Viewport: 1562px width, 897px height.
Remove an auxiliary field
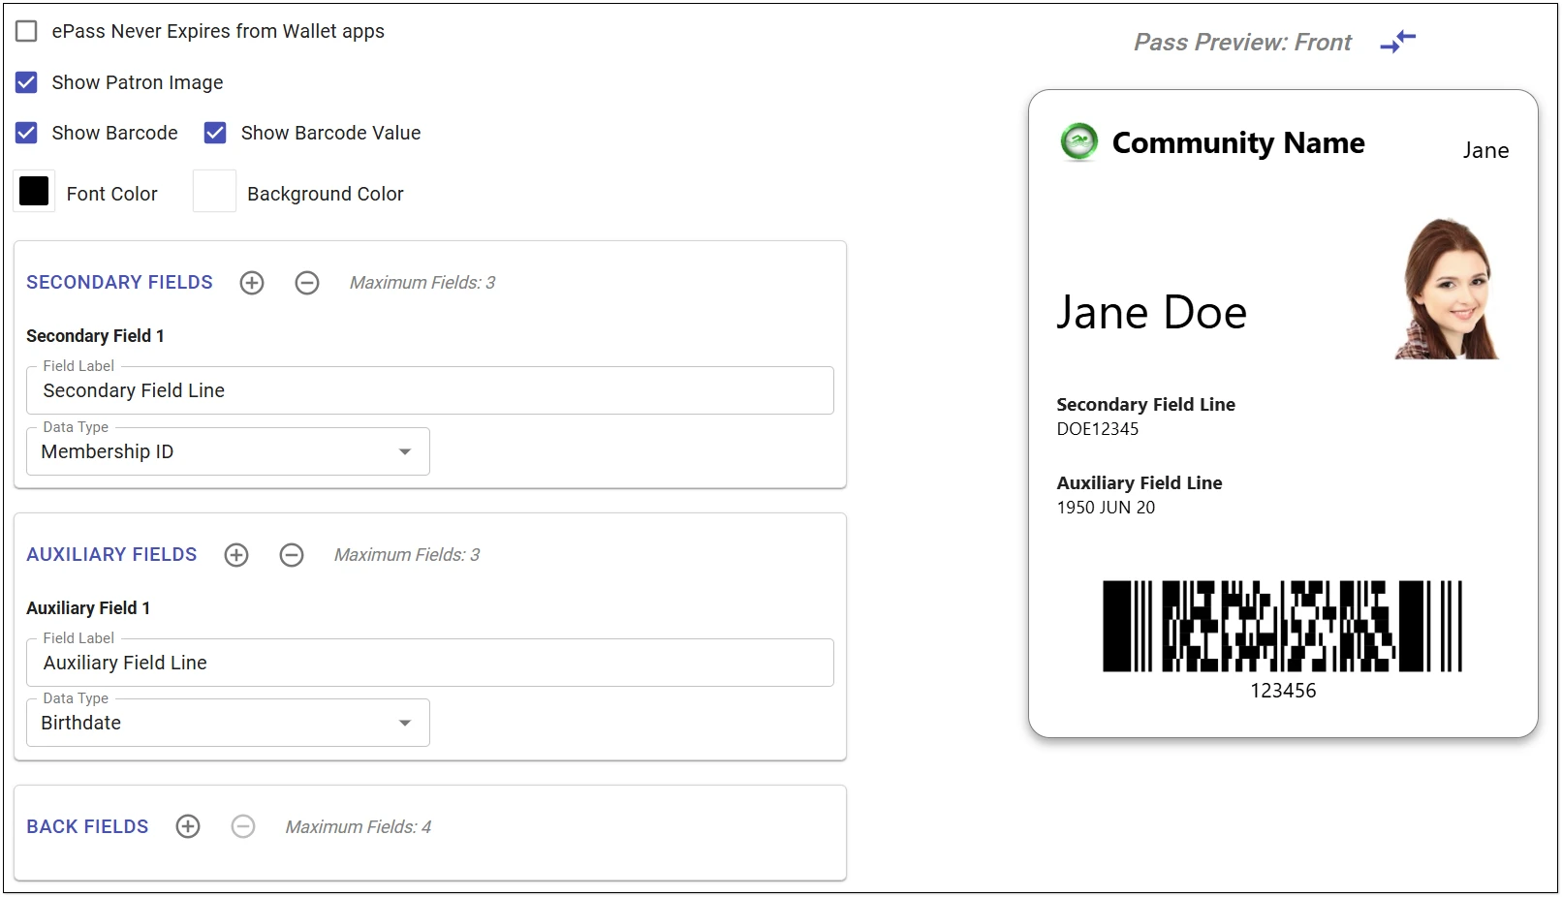pos(292,555)
